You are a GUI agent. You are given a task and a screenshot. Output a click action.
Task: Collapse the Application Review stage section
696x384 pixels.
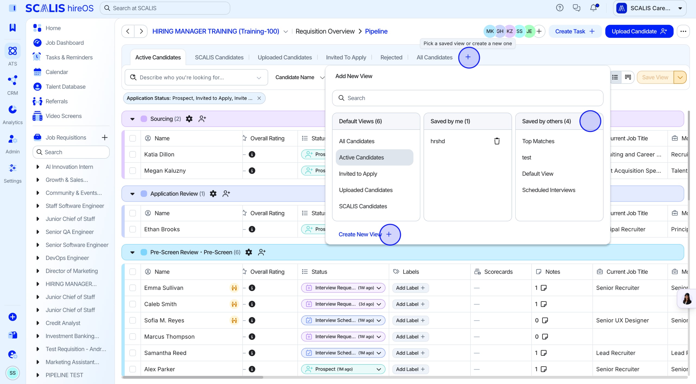(x=132, y=194)
